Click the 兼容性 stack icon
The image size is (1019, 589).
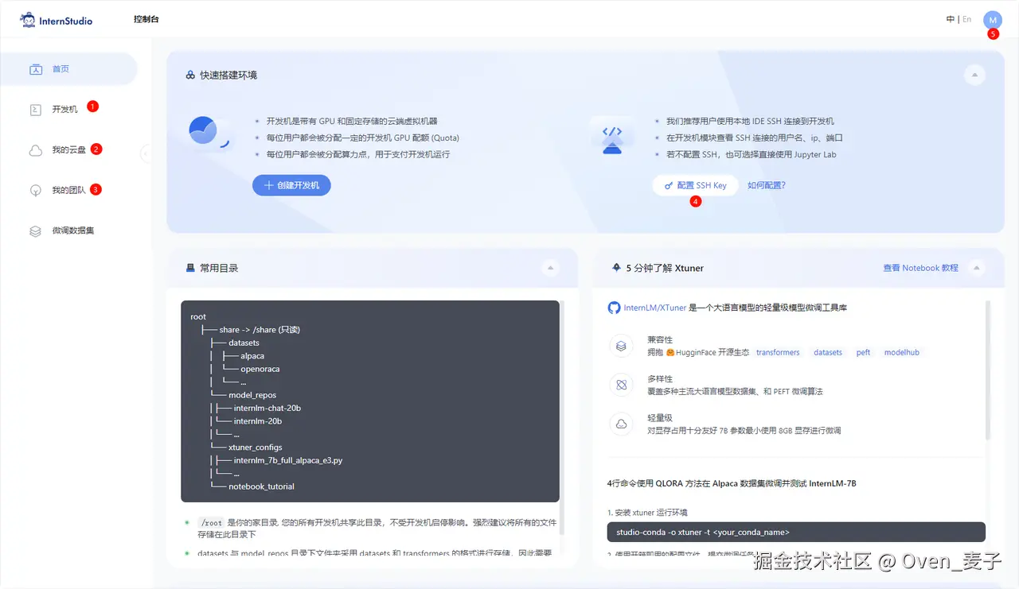click(x=620, y=347)
